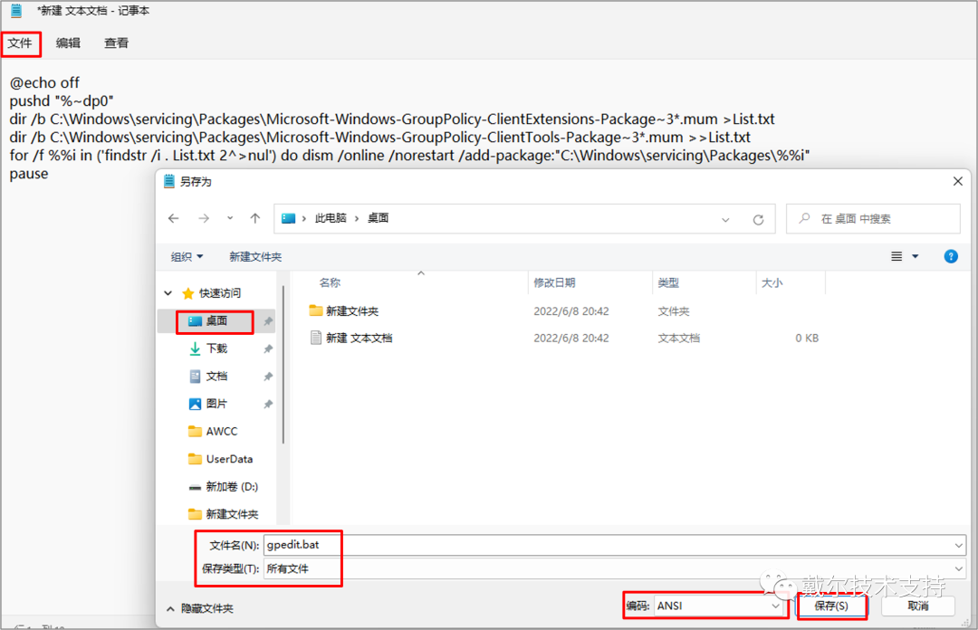
Task: Click the computer icon in address bar
Action: [288, 218]
